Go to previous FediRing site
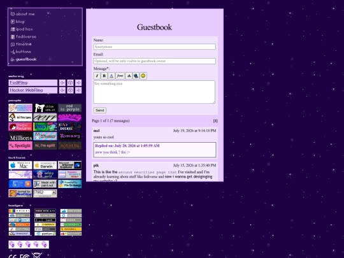 point(62,83)
